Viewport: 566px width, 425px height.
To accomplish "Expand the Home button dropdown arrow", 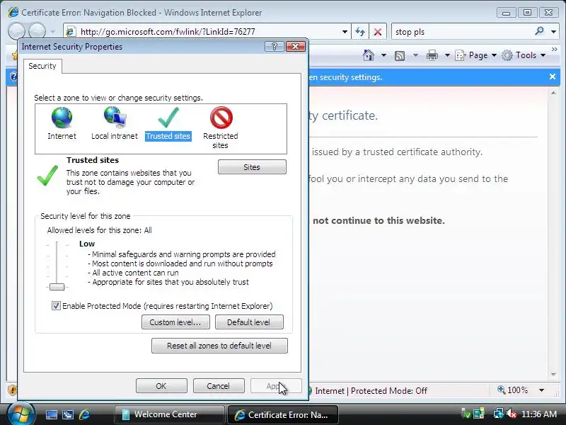I will [x=383, y=55].
